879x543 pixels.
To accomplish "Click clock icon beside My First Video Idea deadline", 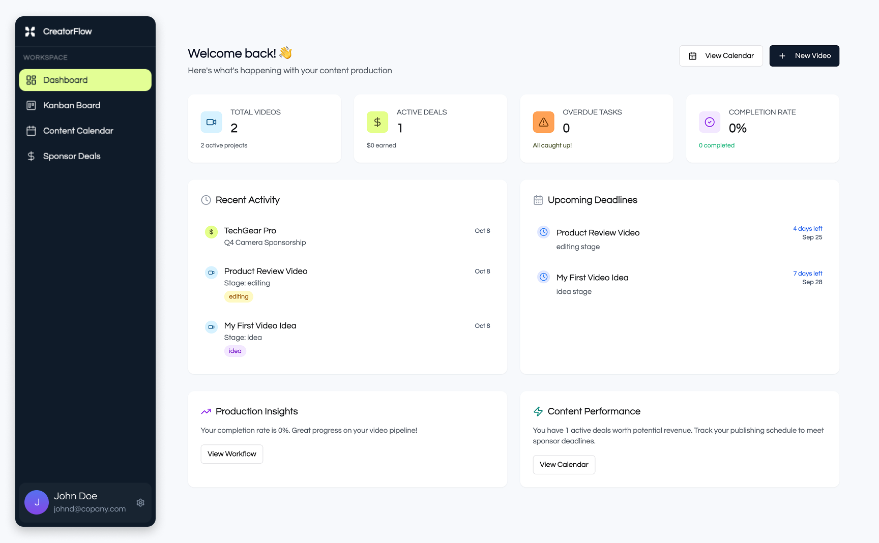I will pos(544,277).
